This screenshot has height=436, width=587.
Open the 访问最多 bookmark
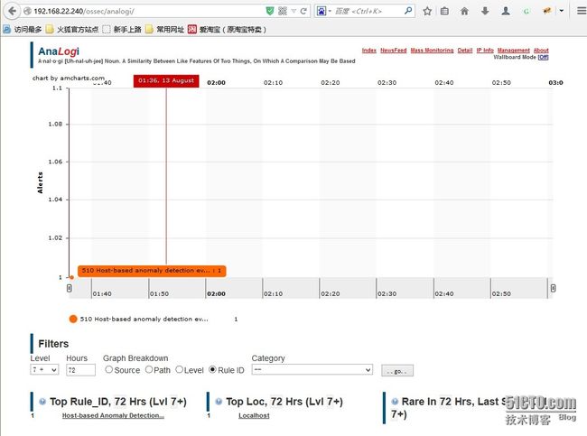(23, 29)
